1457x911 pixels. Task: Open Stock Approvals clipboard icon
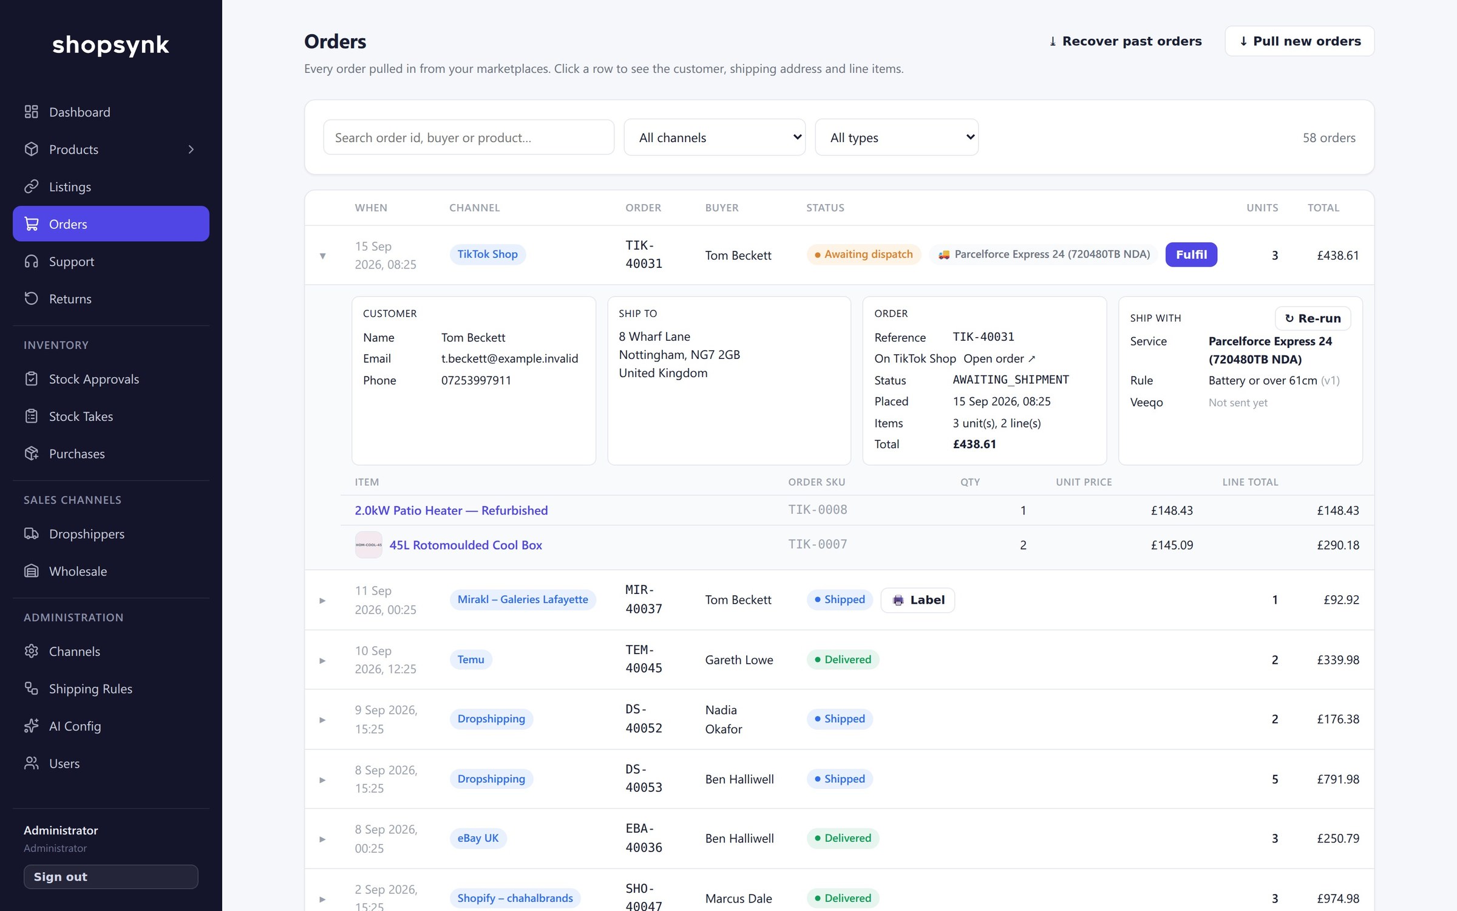[x=32, y=379]
